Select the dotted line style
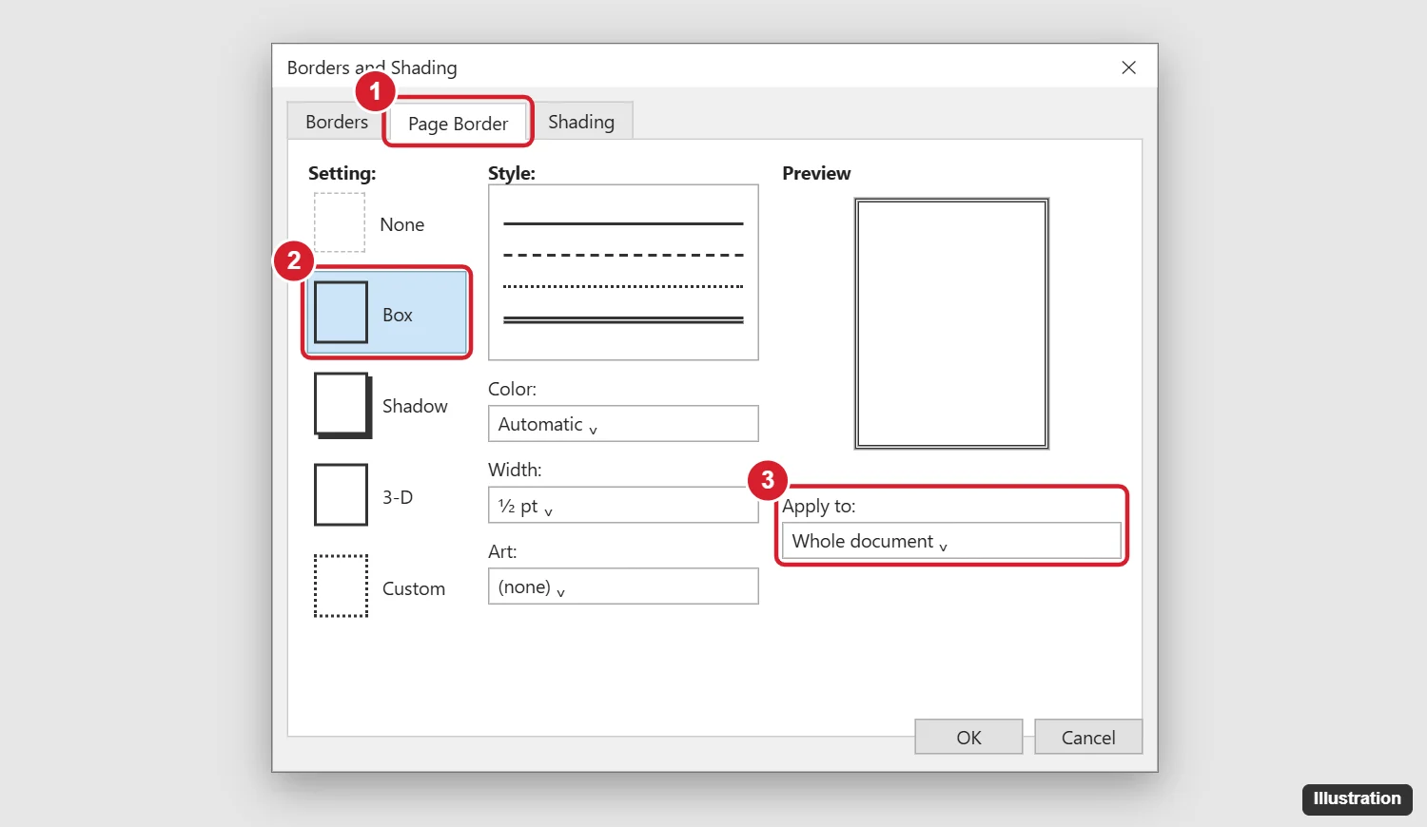 tap(623, 286)
